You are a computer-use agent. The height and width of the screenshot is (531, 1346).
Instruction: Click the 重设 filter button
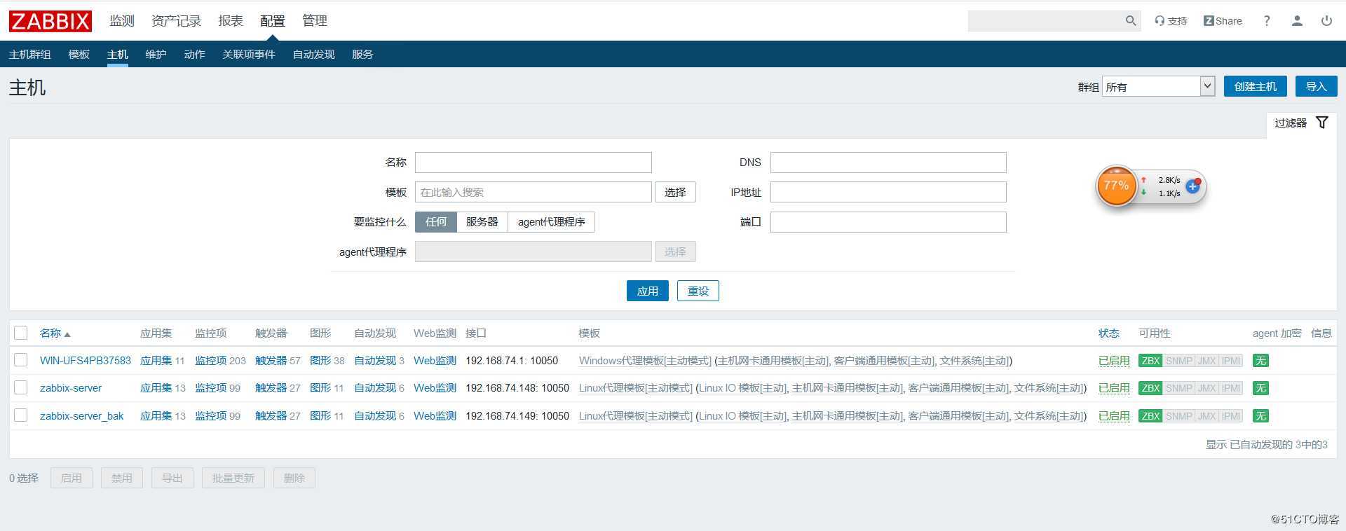698,291
